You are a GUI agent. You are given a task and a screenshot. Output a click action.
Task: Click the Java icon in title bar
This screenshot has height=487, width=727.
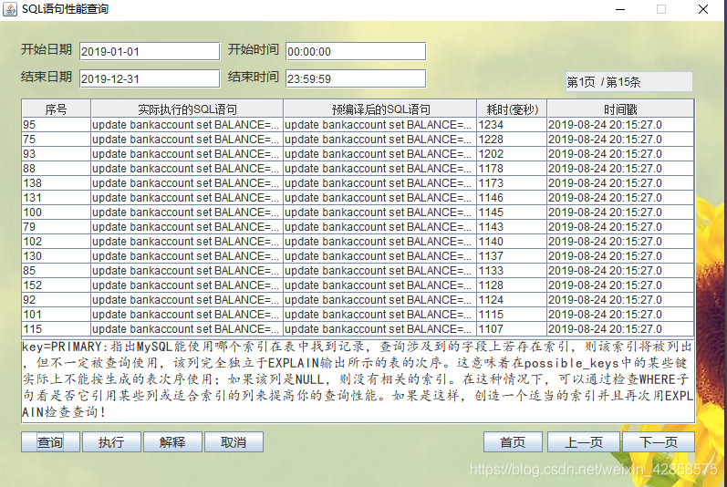[10, 9]
